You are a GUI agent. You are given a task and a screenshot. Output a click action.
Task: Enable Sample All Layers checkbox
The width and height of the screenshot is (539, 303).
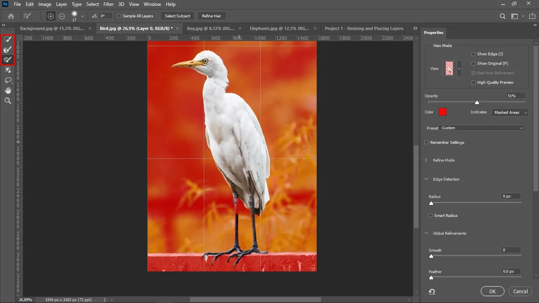119,16
